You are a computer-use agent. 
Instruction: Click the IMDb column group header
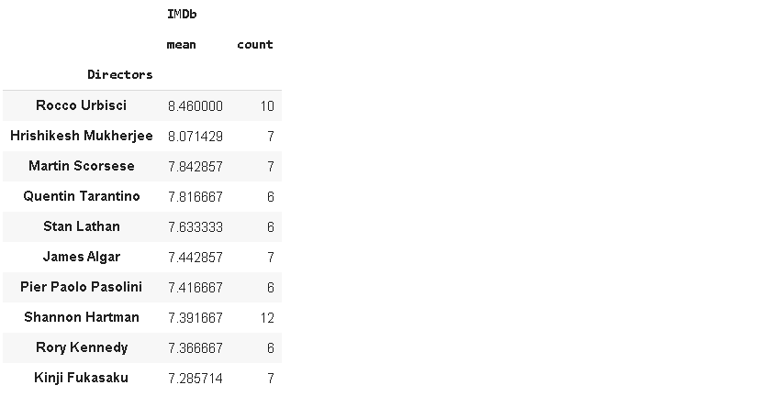point(182,15)
